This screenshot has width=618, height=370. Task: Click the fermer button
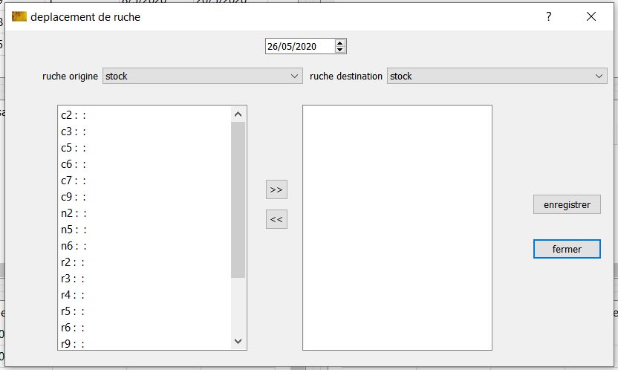[567, 250]
